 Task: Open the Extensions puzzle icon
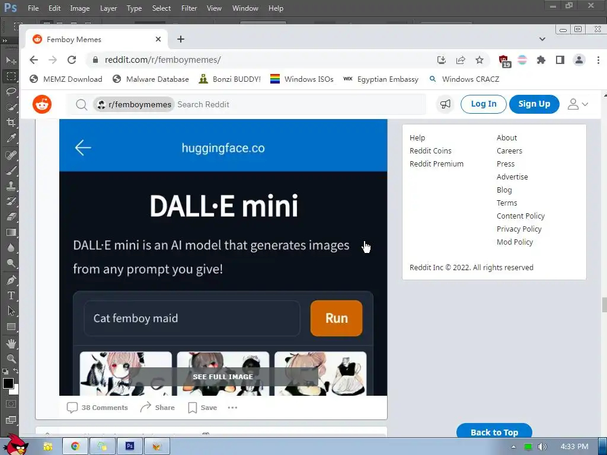[x=541, y=60]
